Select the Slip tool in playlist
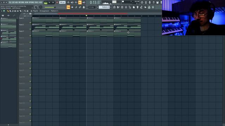Image resolution: width=225 pixels, height=126 pixels. 18,11
